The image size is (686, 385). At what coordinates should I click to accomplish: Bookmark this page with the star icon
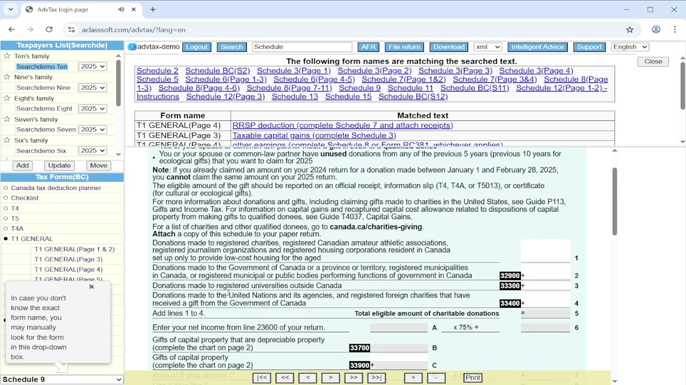click(x=630, y=30)
